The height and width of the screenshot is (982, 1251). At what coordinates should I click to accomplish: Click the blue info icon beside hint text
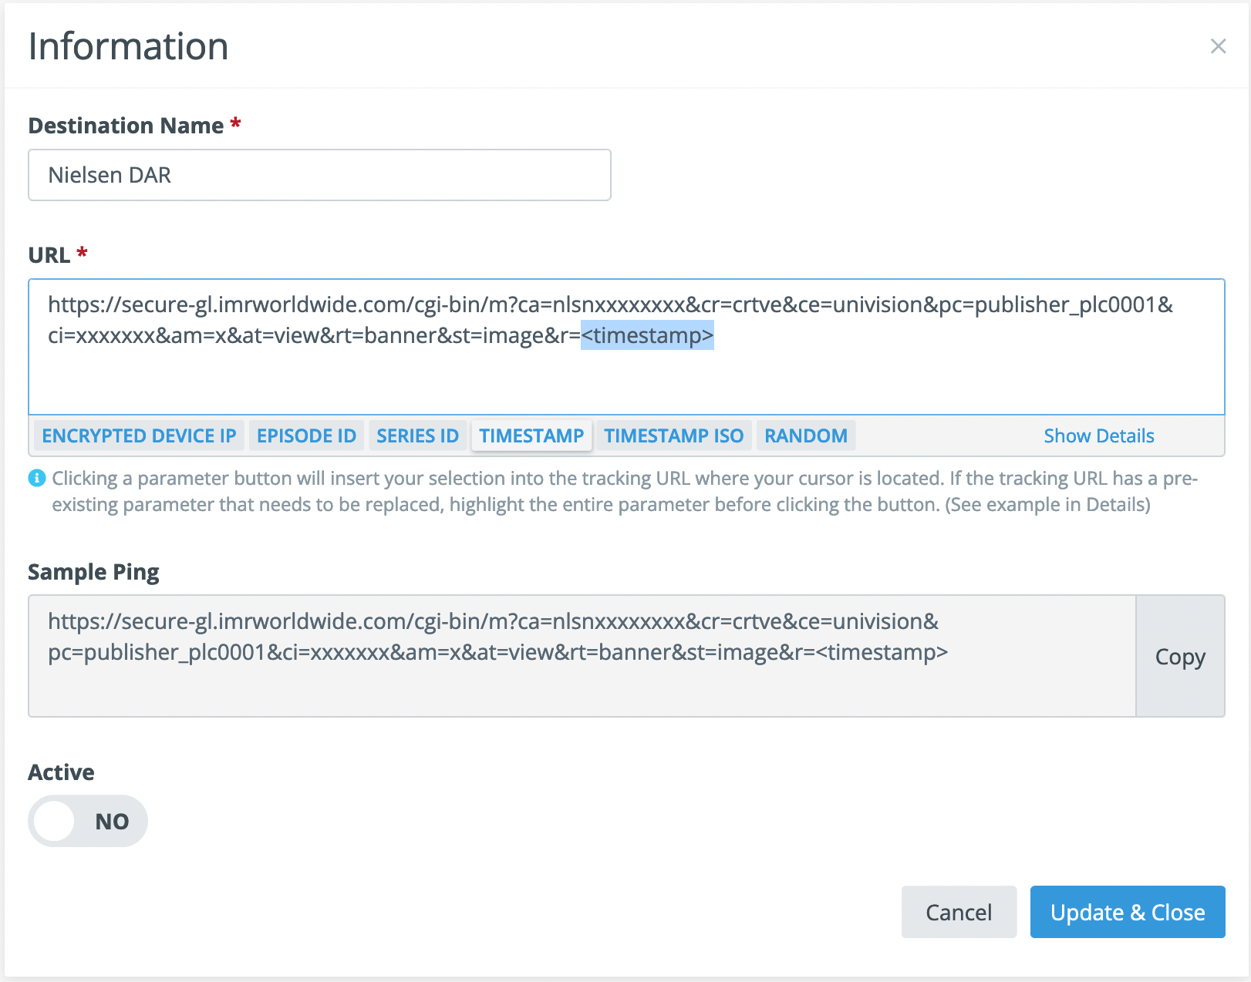point(37,479)
